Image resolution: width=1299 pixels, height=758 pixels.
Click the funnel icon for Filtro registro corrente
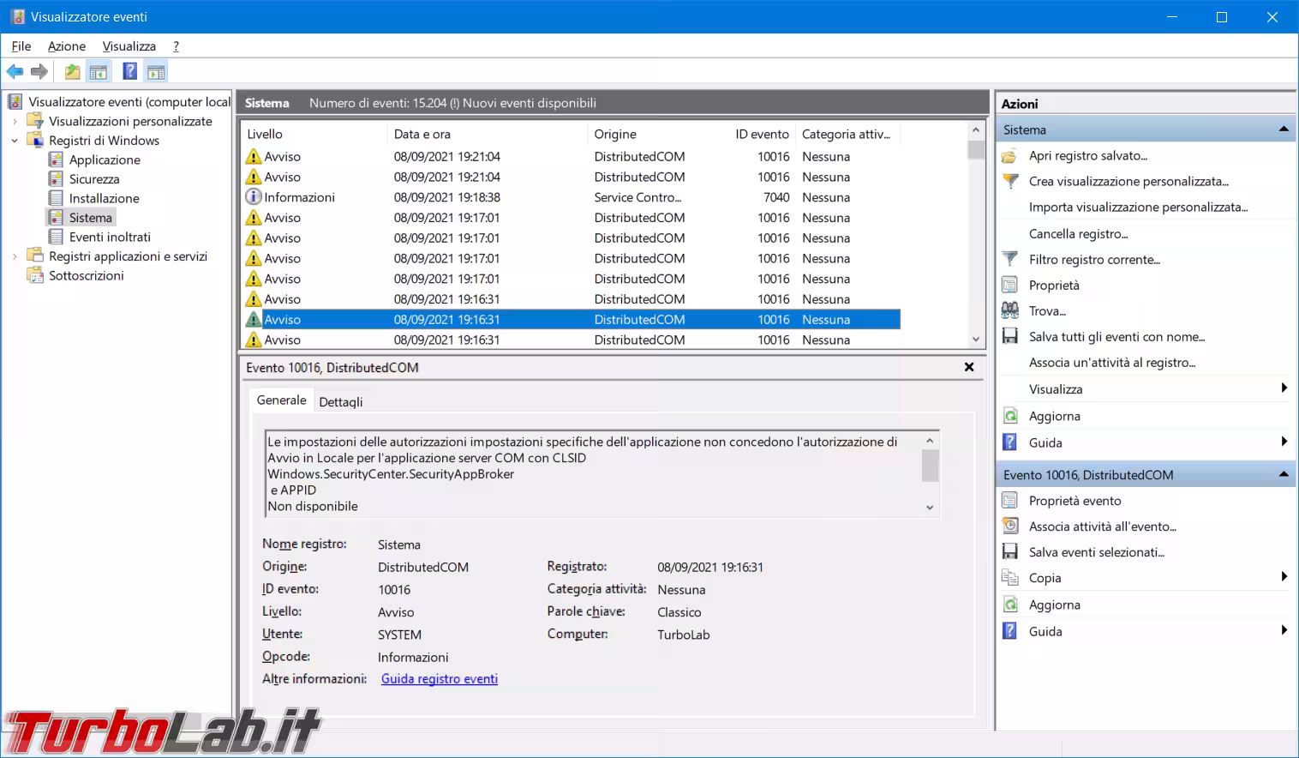click(1010, 259)
